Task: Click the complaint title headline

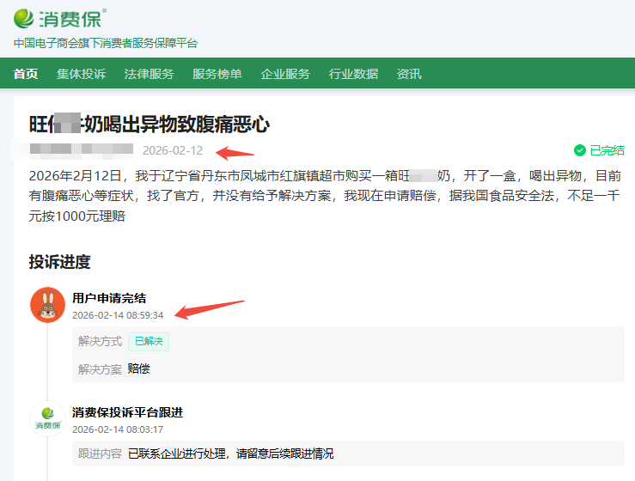Action: point(150,124)
